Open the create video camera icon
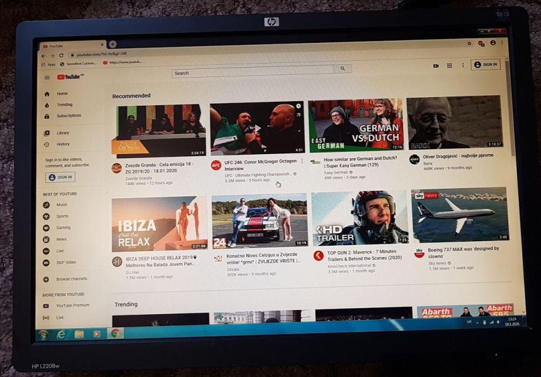Viewport: 541px width, 377px height. click(436, 66)
